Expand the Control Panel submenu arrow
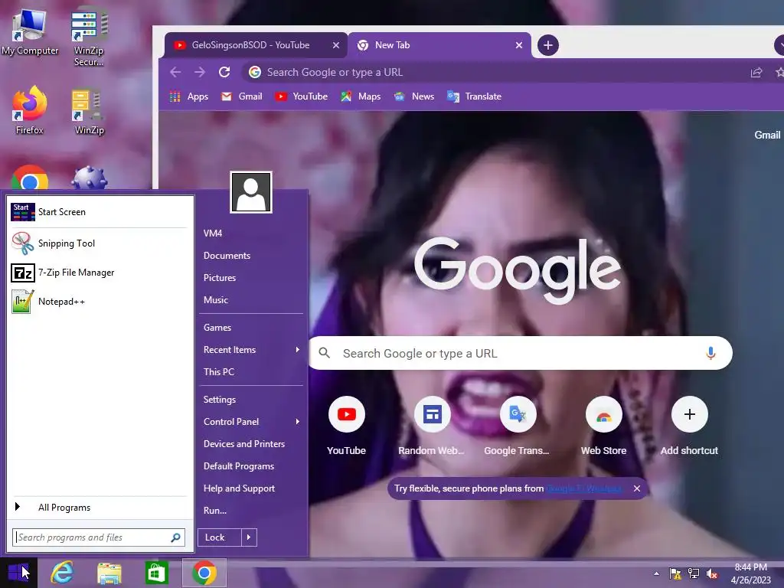The image size is (784, 588). point(298,422)
